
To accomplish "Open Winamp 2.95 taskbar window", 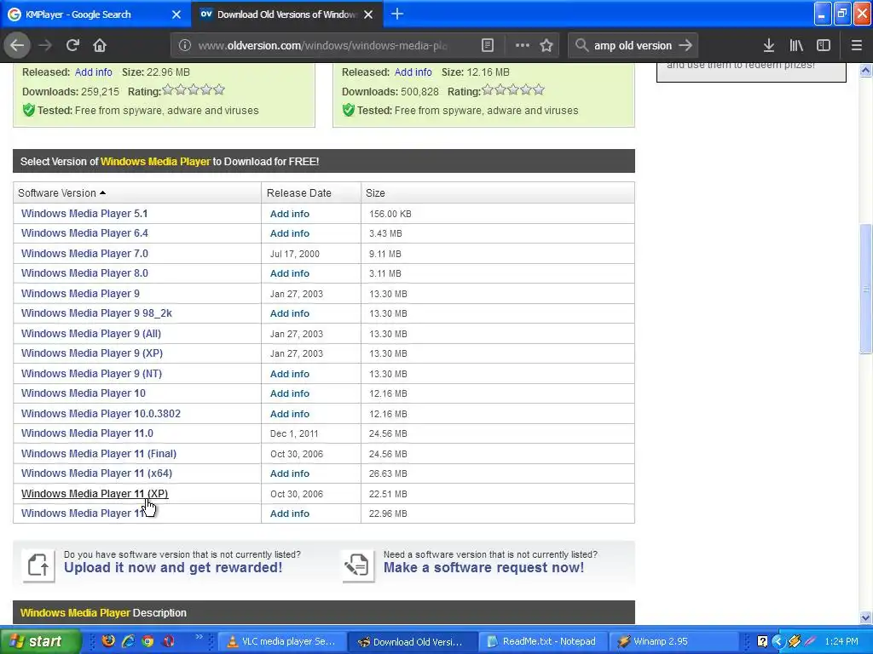I will [x=674, y=641].
